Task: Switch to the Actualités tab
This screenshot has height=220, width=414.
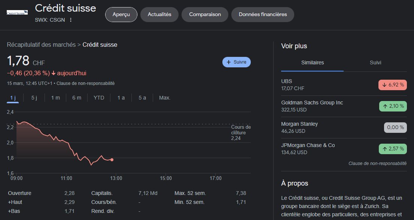Action: (159, 15)
